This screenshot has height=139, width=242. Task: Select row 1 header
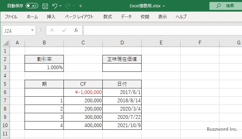(x=5, y=51)
